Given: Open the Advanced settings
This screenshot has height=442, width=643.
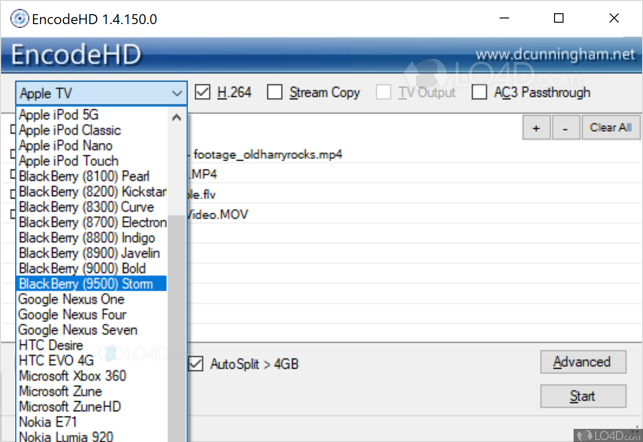Looking at the screenshot, I should pos(582,362).
